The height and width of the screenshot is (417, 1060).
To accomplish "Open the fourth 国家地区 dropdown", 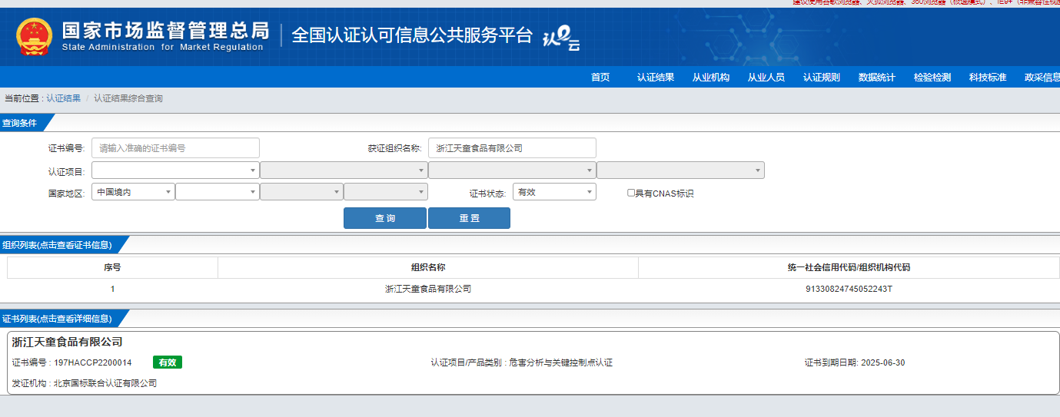I will [x=386, y=192].
